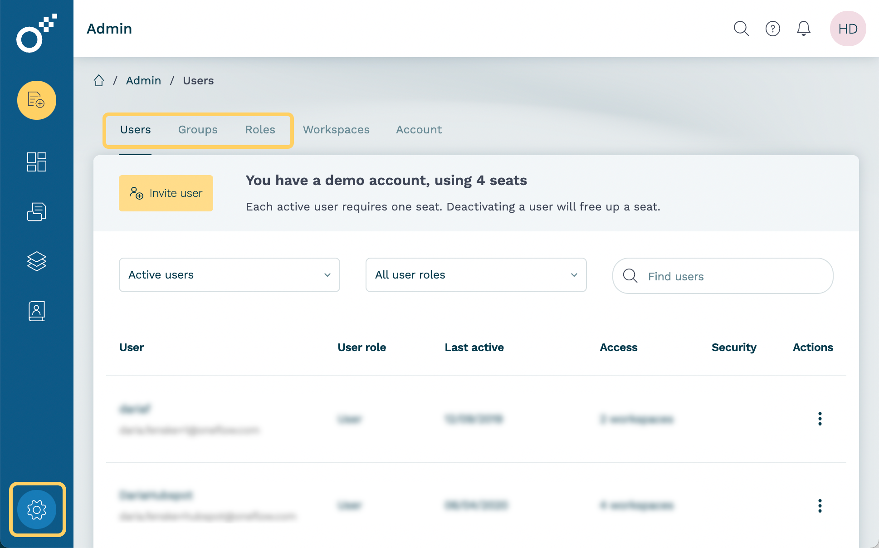Open the templates layers icon
This screenshot has width=879, height=548.
click(37, 261)
